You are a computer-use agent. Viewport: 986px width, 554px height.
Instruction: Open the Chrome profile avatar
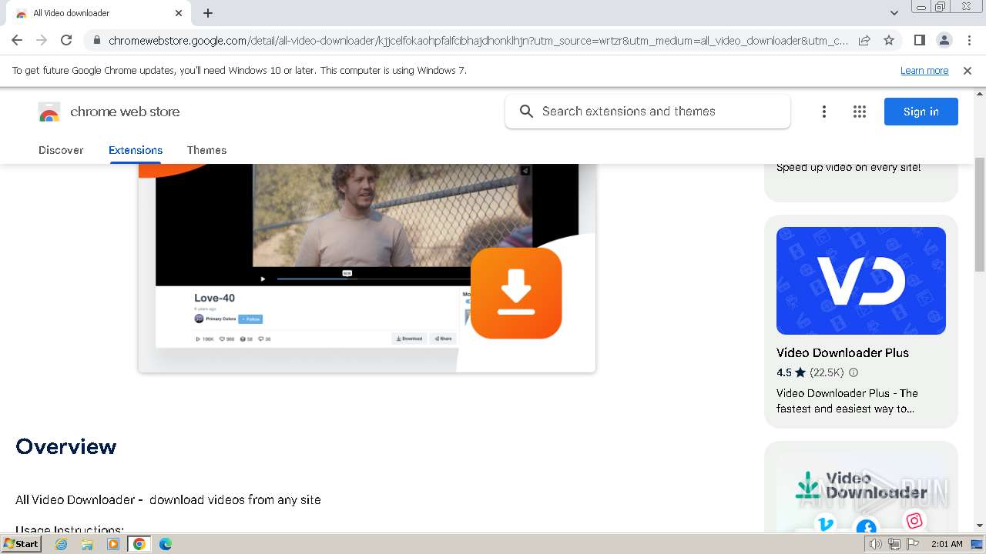tap(944, 41)
